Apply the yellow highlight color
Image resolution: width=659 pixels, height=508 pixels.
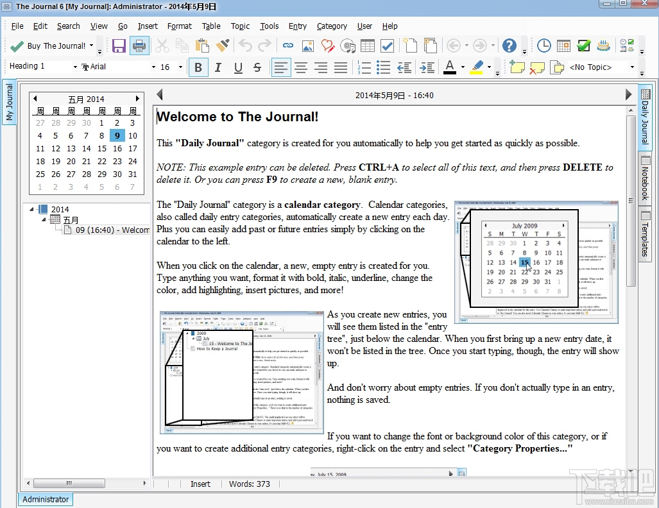pyautogui.click(x=476, y=67)
